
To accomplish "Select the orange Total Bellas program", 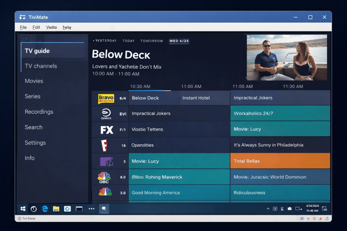I will click(x=280, y=161).
